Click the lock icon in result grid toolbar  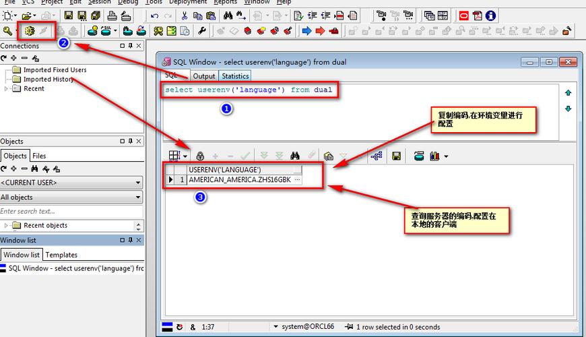tap(200, 156)
